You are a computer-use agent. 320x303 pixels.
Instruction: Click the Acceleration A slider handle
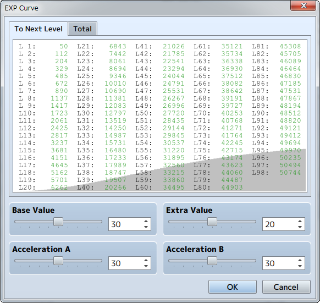point(58,261)
